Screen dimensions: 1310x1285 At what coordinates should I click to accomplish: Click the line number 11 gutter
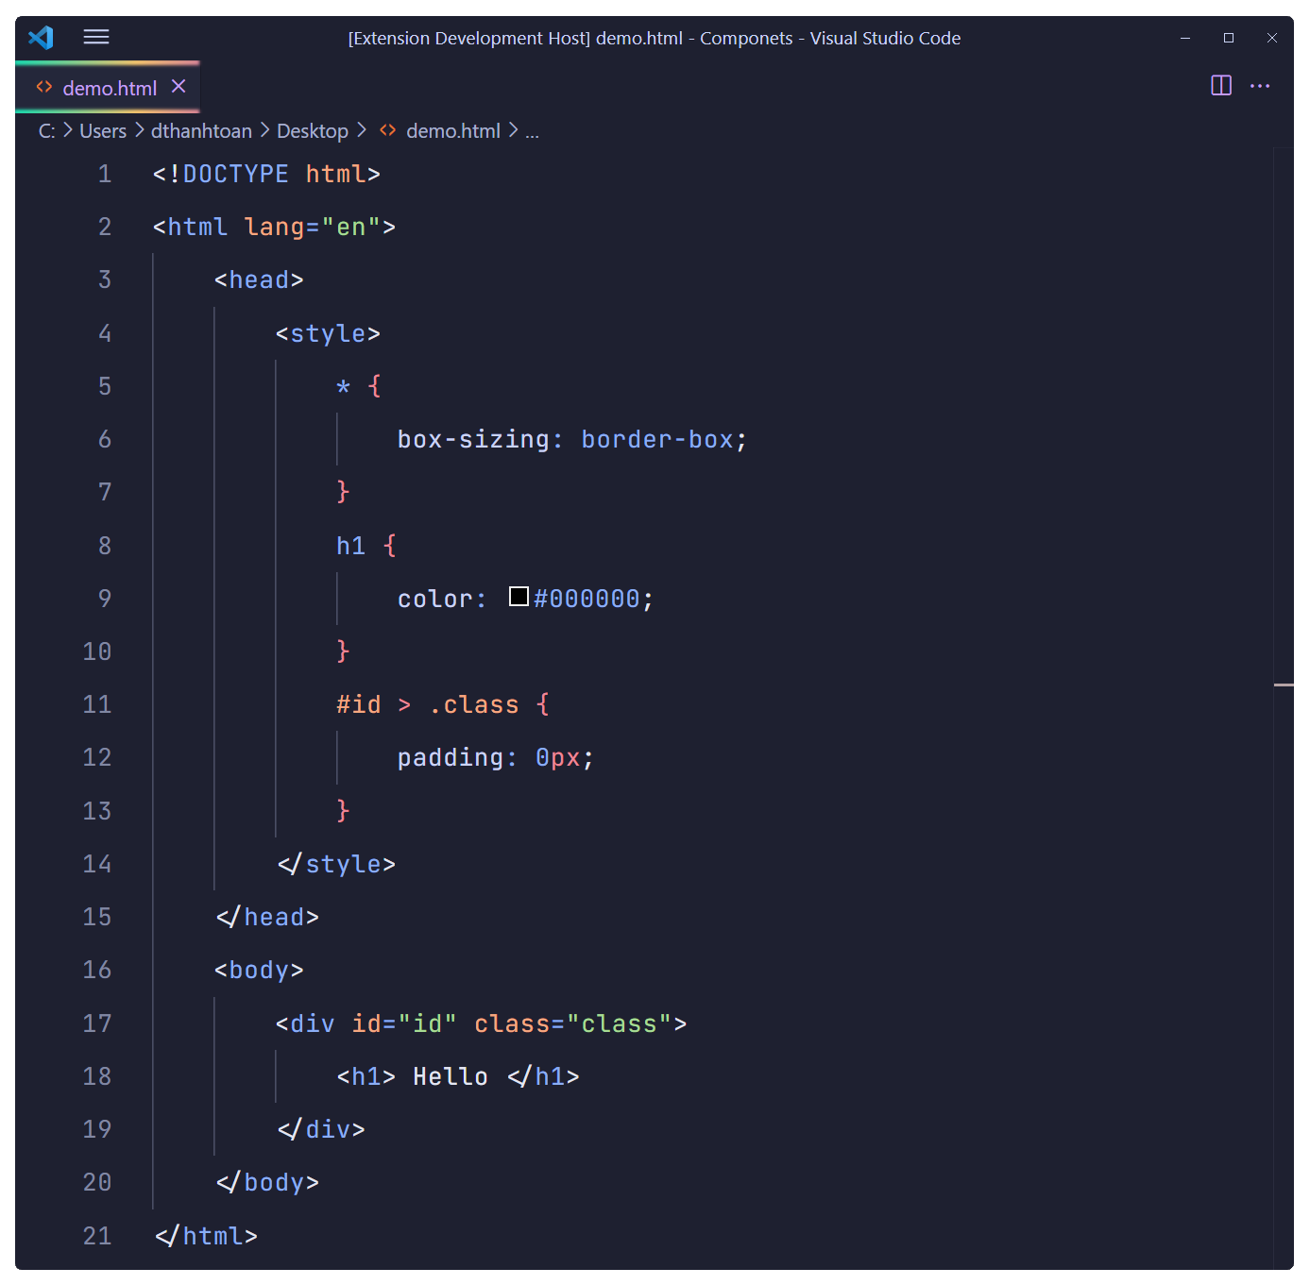(x=97, y=705)
